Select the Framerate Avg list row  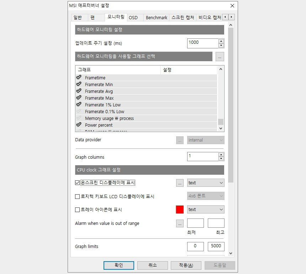(146, 91)
